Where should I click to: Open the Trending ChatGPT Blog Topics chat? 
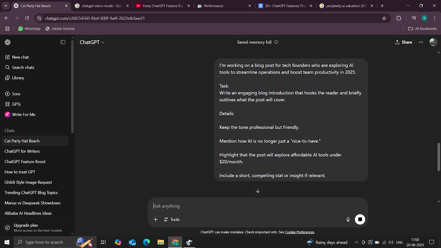tap(35, 193)
